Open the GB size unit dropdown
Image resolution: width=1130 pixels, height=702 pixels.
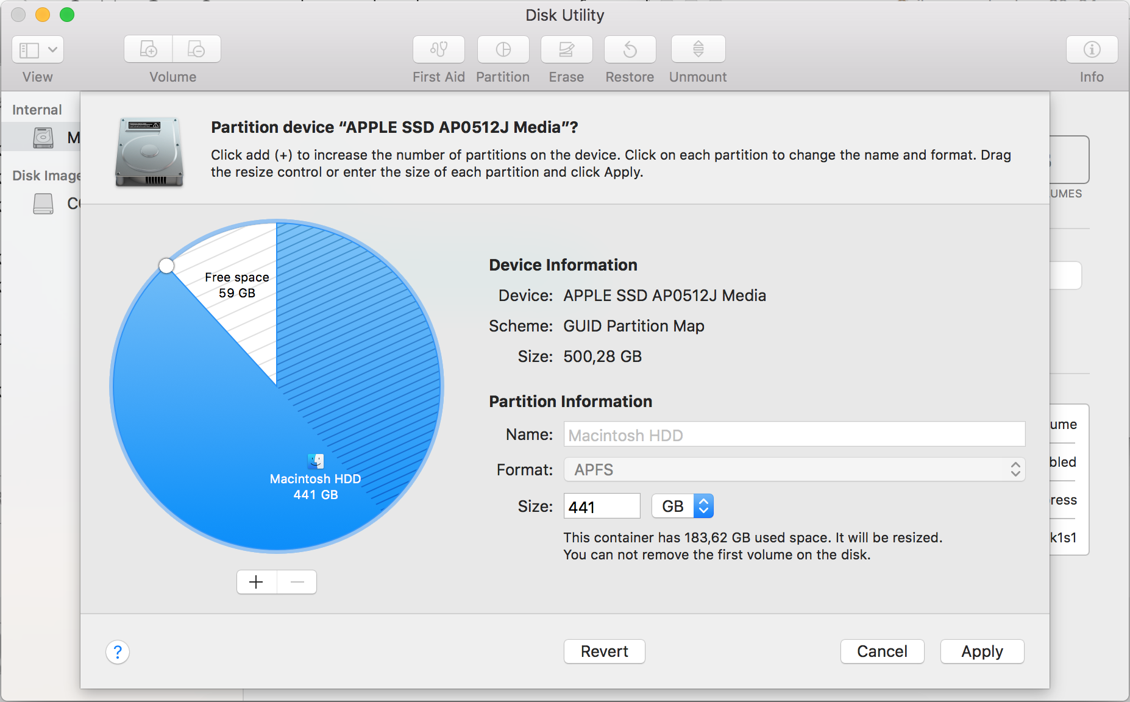[683, 506]
